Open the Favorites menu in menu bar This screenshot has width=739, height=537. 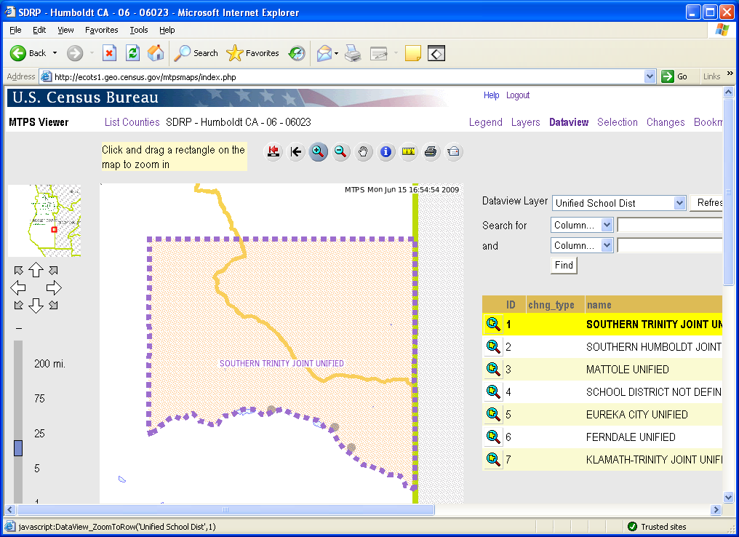coord(101,30)
